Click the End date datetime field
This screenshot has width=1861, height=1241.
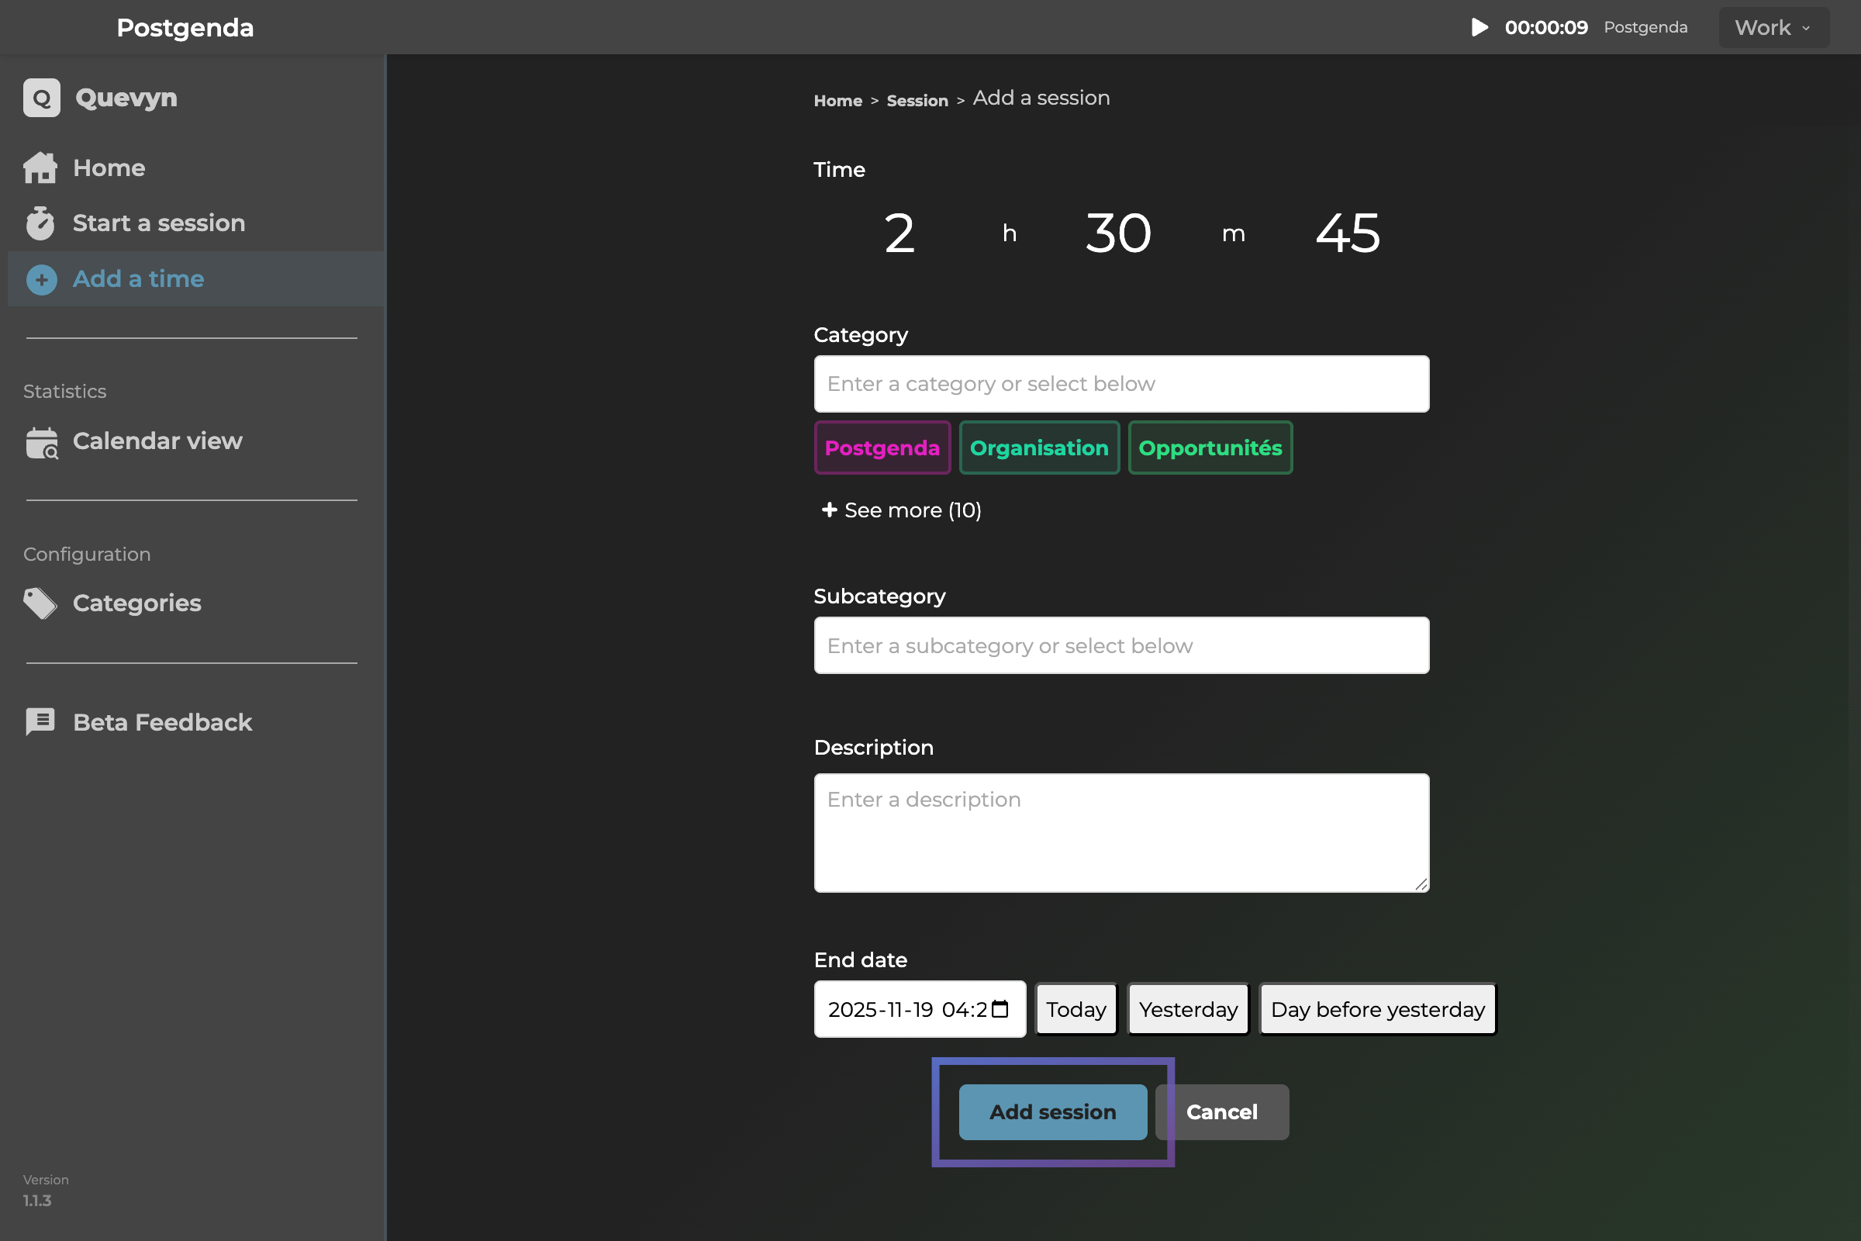click(x=920, y=1009)
